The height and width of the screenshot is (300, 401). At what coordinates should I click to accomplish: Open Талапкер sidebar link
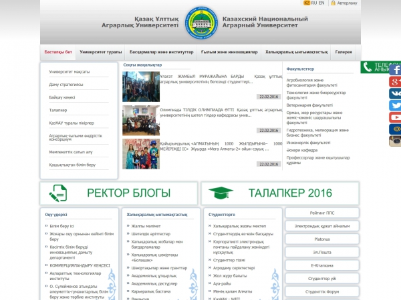point(58,110)
